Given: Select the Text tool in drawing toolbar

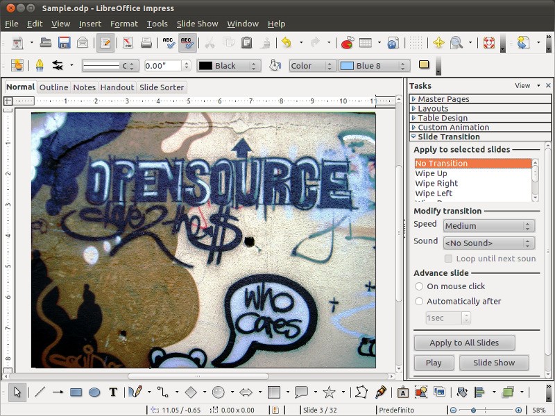Looking at the screenshot, I should pyautogui.click(x=113, y=392).
